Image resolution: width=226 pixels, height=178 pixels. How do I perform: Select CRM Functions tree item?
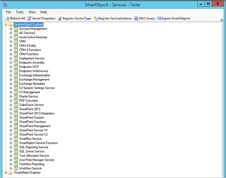click(x=29, y=54)
